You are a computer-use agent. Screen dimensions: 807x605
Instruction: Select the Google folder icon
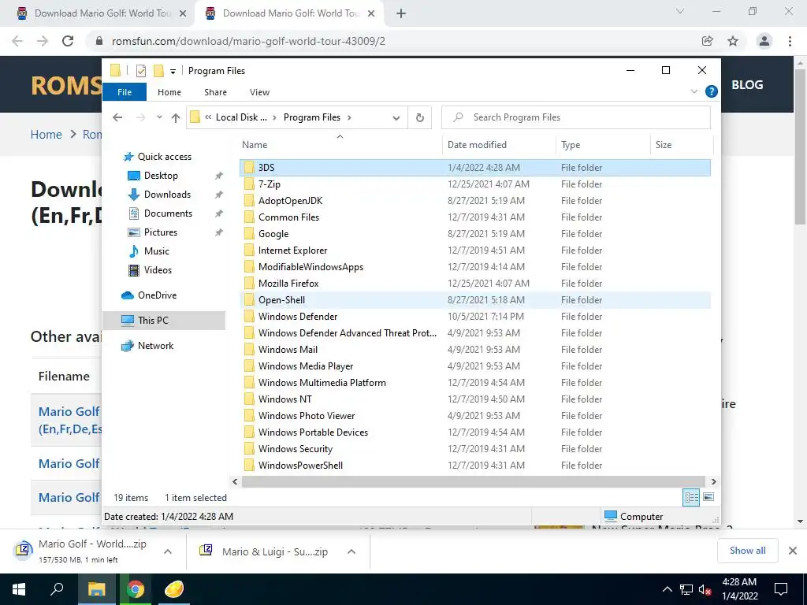(249, 233)
